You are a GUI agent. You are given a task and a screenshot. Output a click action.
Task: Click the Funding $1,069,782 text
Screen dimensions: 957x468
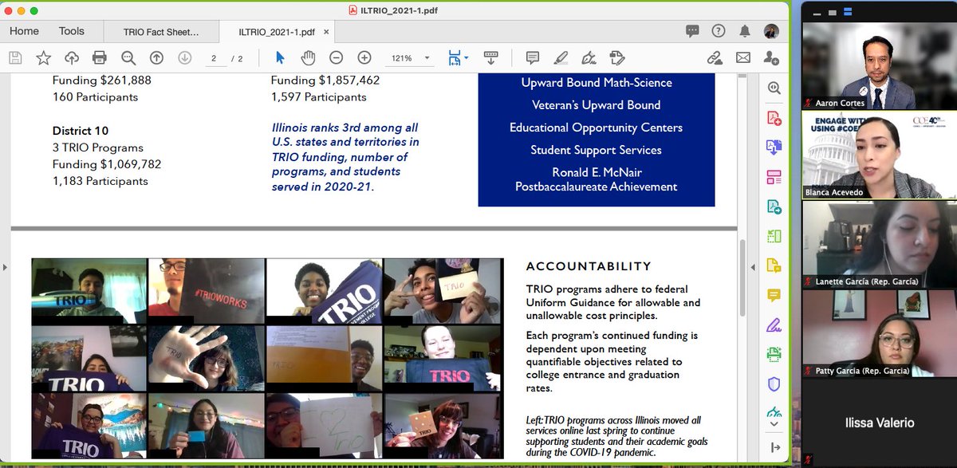[107, 164]
